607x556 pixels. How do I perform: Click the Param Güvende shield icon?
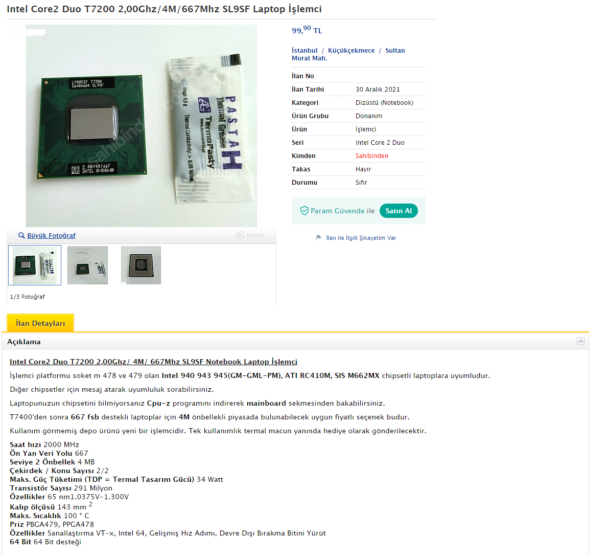point(305,211)
